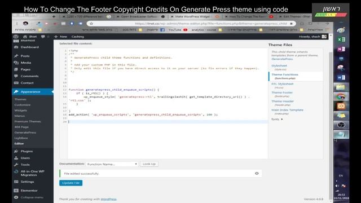This screenshot has height=203, width=361.
Task: Open Posts in the WordPress sidebar
Action: [25, 56]
